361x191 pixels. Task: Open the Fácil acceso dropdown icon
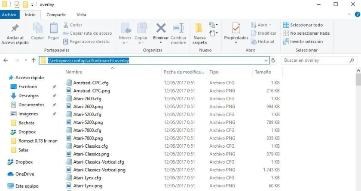214,33
